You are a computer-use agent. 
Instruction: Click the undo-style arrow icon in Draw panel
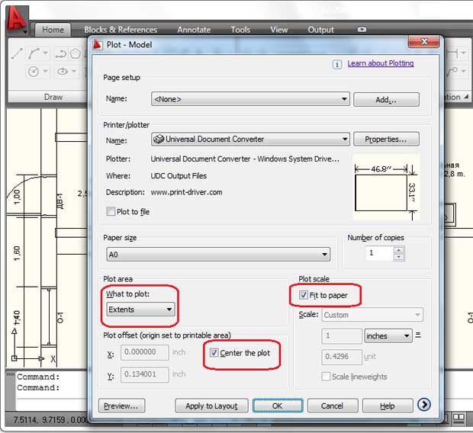[61, 54]
